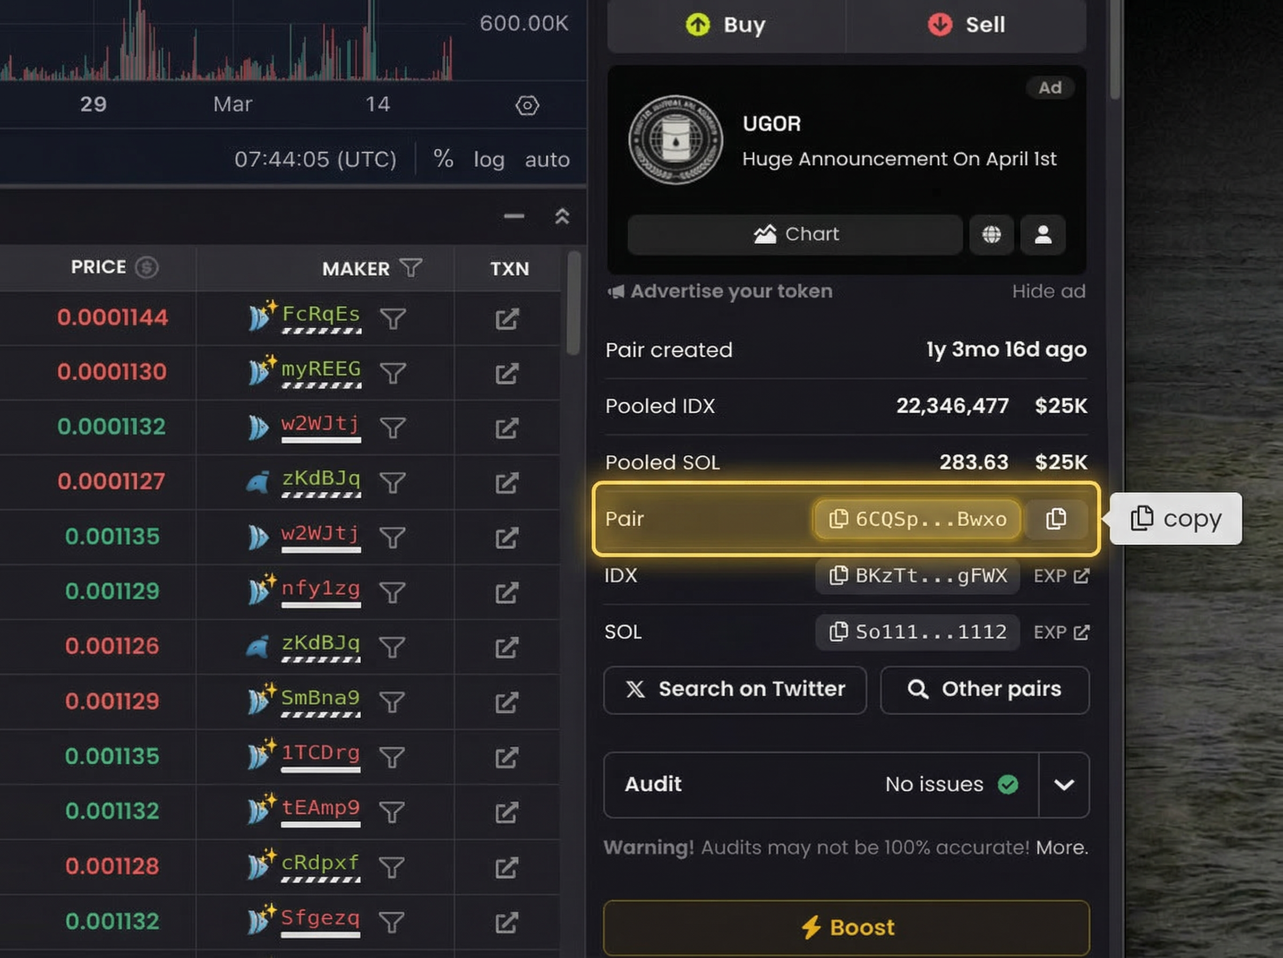Click the UGOR ad token logo

[x=676, y=140]
